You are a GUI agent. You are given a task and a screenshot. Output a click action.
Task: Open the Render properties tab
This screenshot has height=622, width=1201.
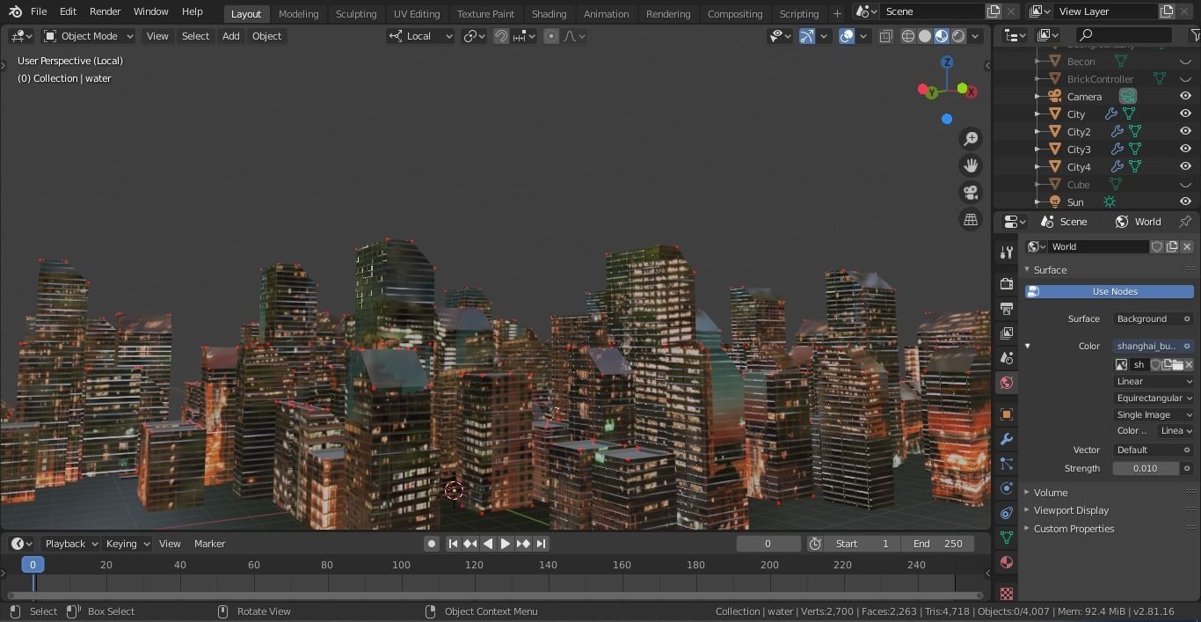[1007, 283]
